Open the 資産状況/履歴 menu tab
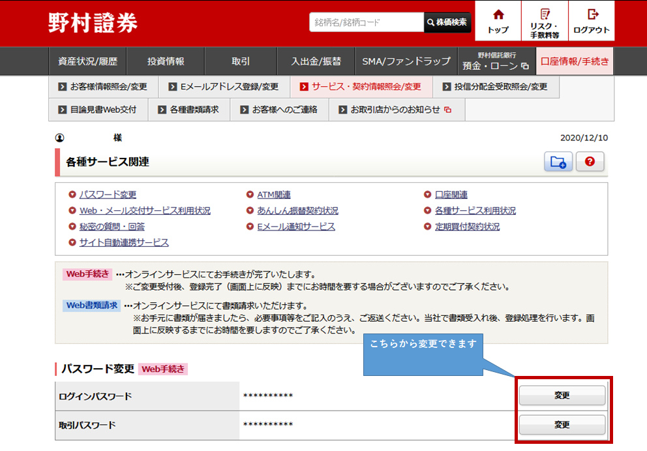647x451 pixels. click(87, 61)
